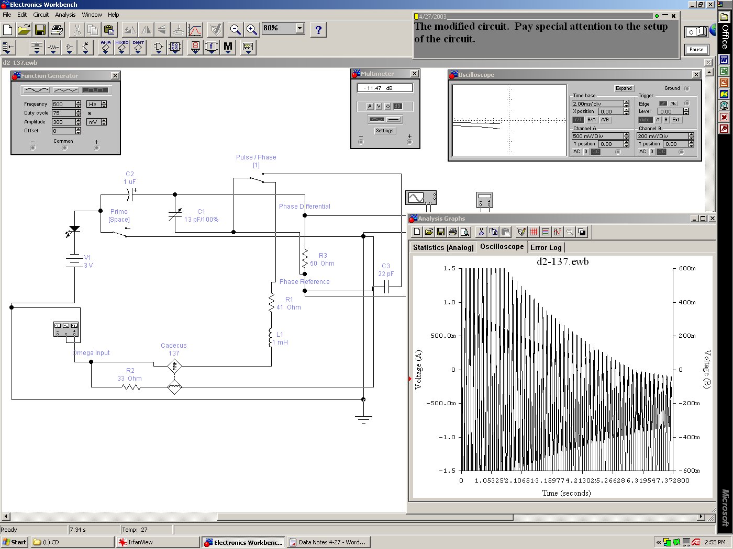733x549 pixels.
Task: Click the New file icon in main toolbar
Action: tap(8, 30)
